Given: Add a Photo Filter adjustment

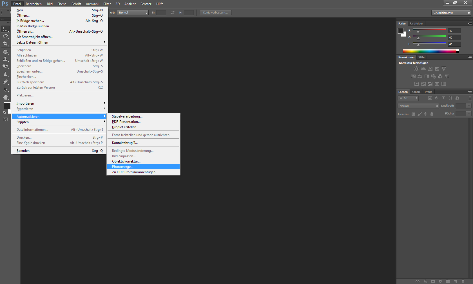Looking at the screenshot, I should coord(434,76).
